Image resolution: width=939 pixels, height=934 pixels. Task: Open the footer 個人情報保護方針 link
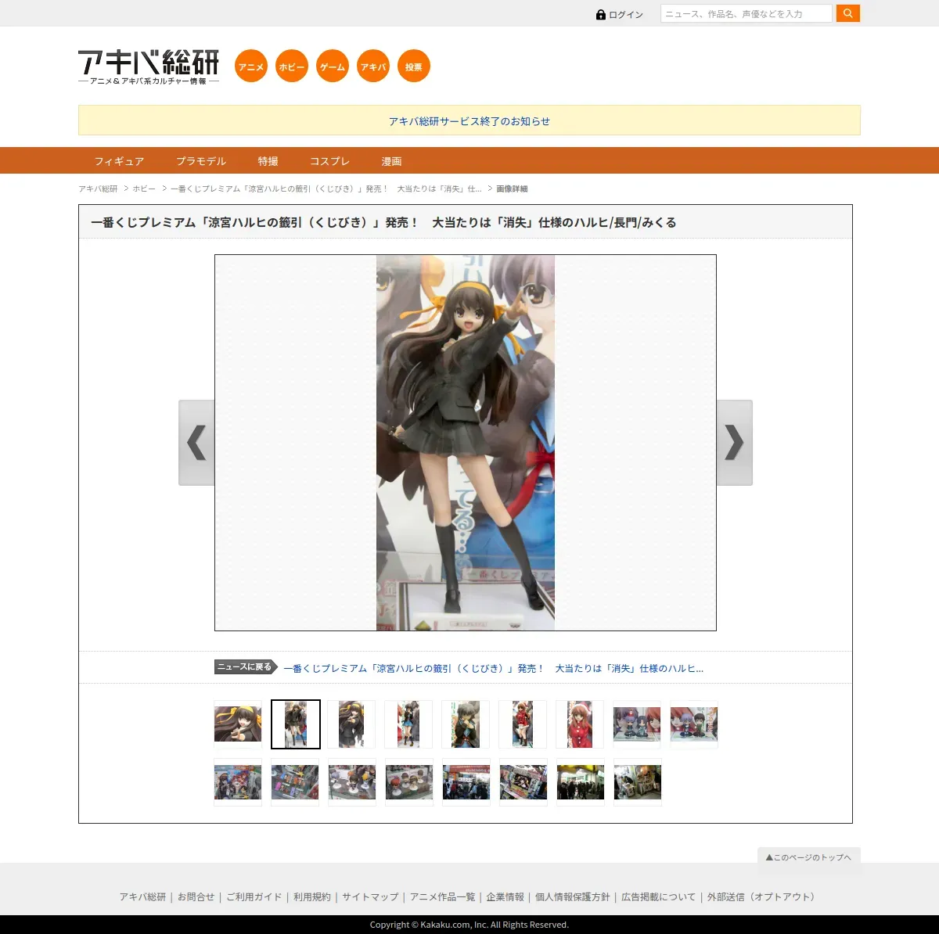point(573,897)
